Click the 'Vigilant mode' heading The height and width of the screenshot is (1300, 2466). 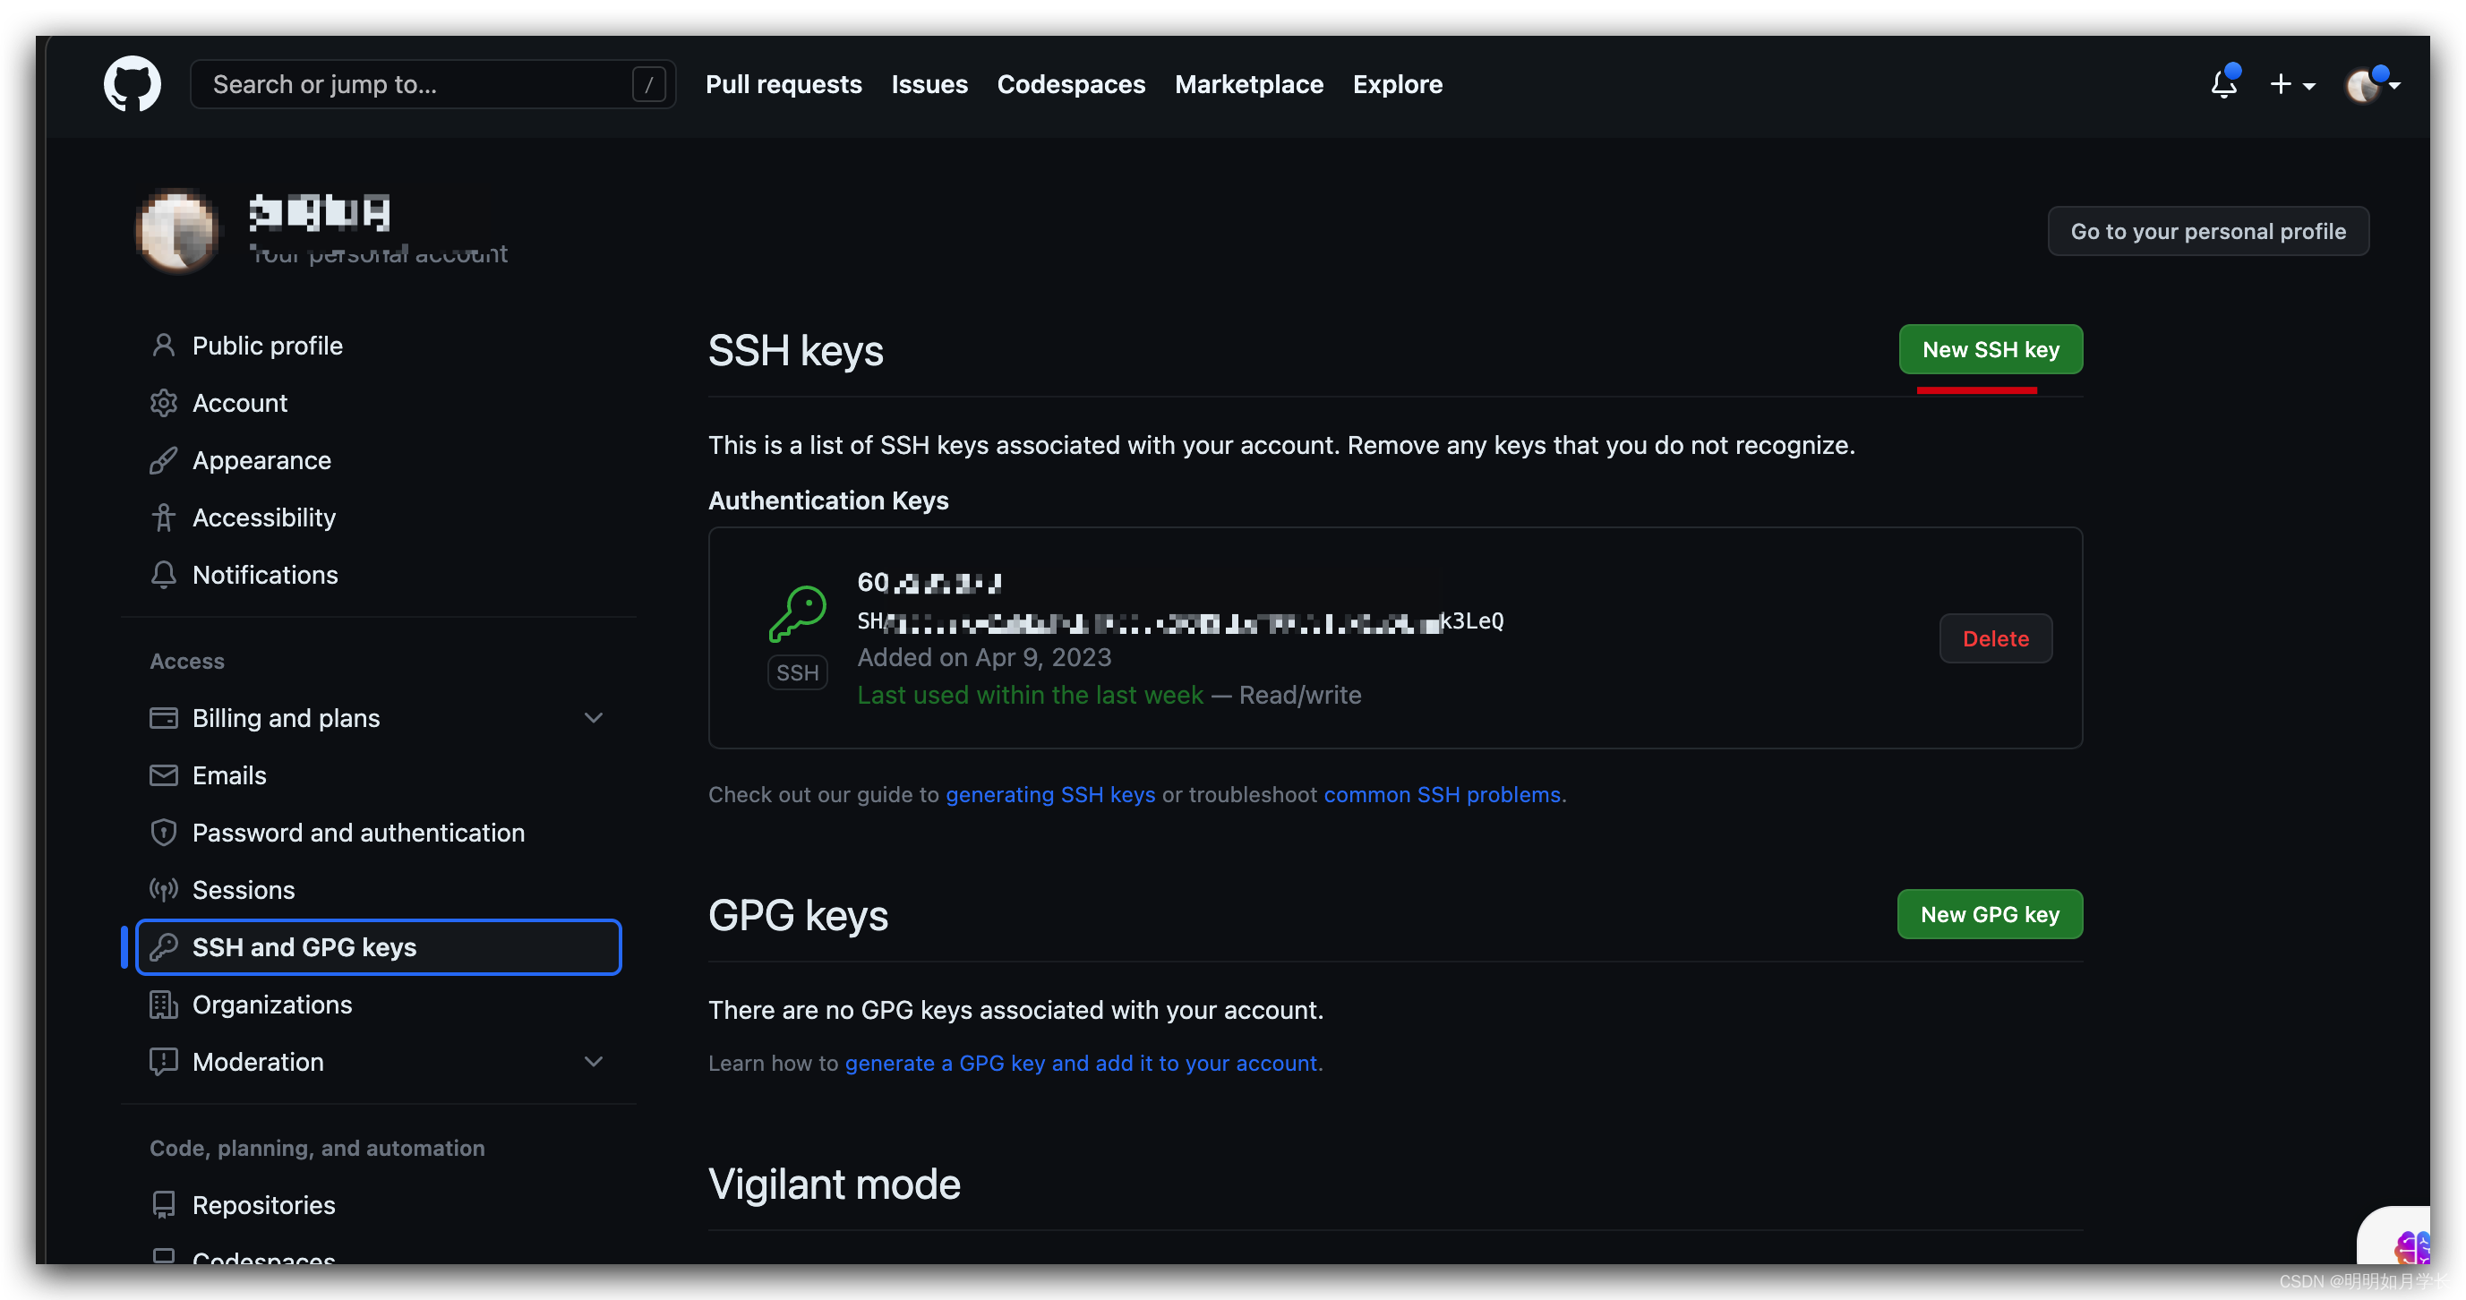pyautogui.click(x=834, y=1185)
